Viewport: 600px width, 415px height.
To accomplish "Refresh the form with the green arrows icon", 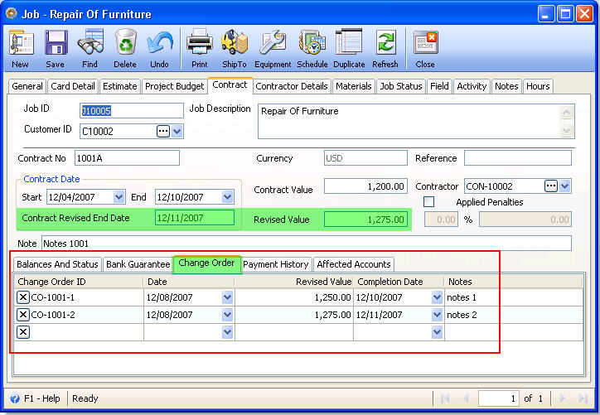I will tap(385, 42).
